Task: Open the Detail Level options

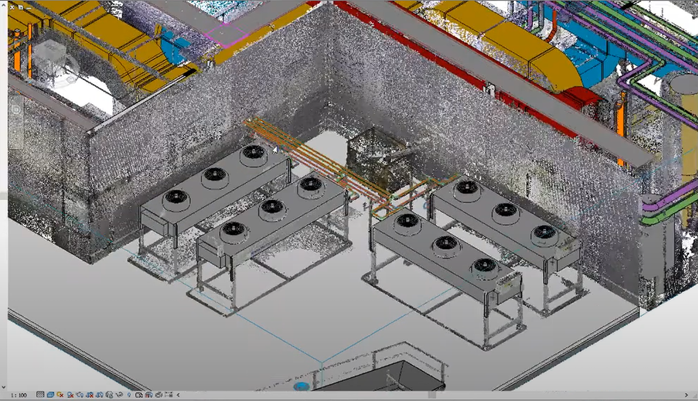Action: (x=40, y=395)
